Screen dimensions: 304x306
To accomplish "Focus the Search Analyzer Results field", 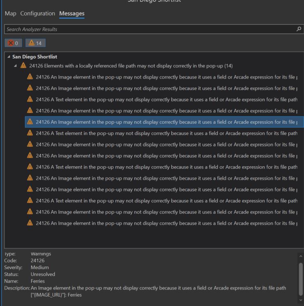I will 148,29.
